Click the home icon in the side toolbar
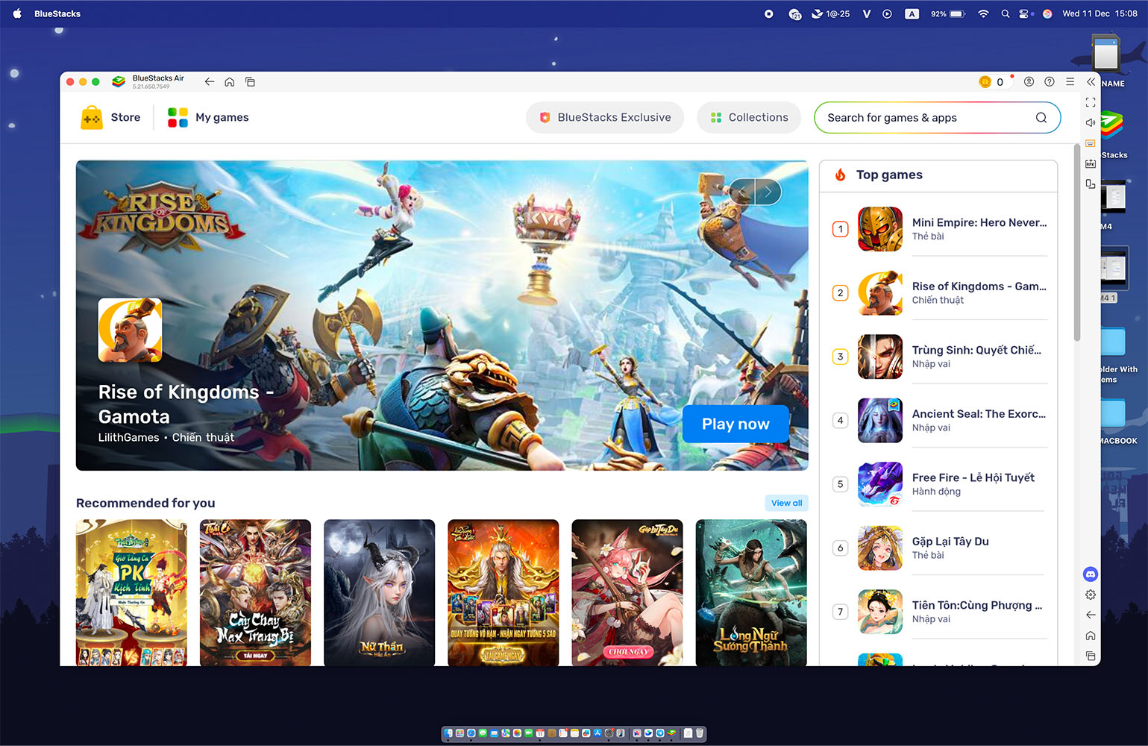 tap(1091, 636)
